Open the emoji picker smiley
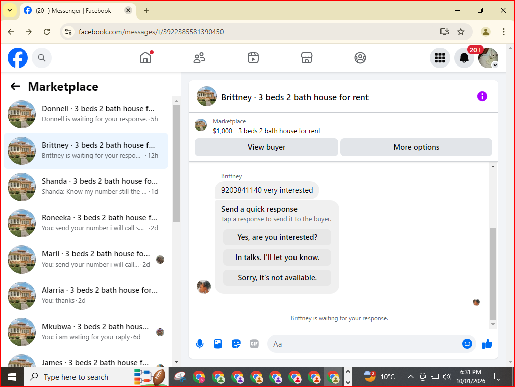Image resolution: width=515 pixels, height=387 pixels. pos(467,344)
